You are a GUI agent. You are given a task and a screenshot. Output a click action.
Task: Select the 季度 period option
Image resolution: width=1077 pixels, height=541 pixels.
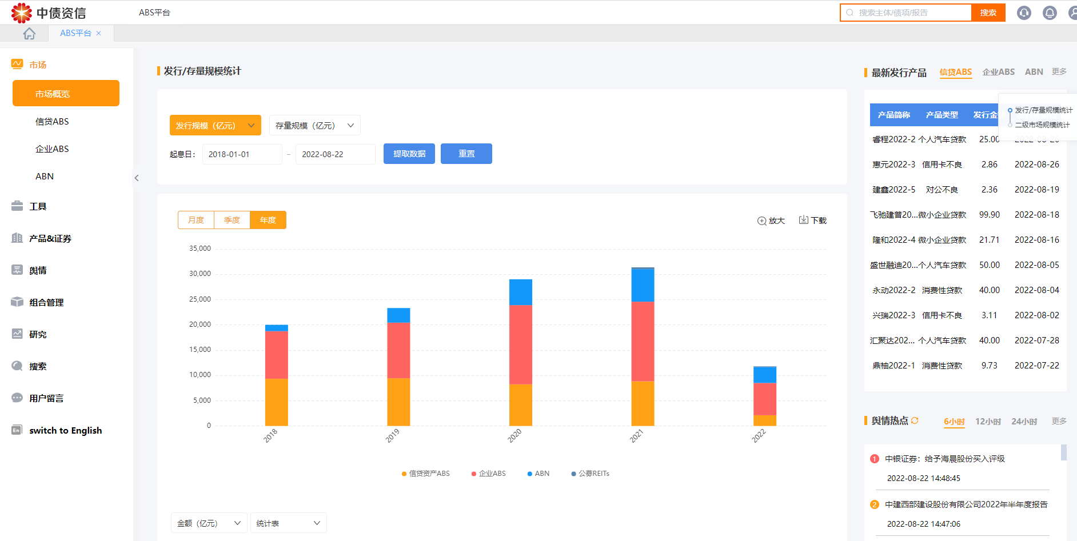click(x=232, y=220)
